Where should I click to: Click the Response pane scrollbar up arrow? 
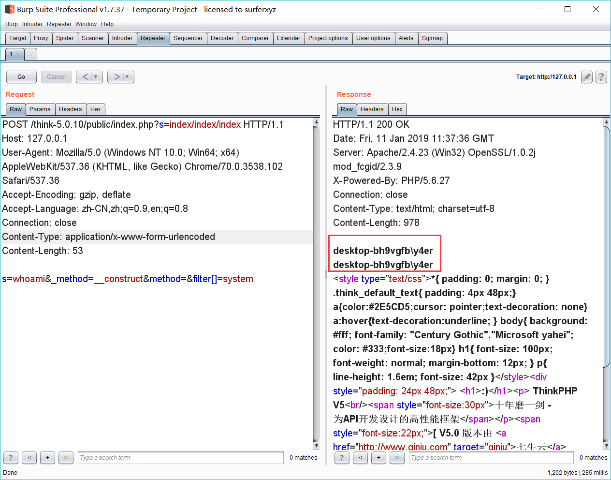point(606,122)
